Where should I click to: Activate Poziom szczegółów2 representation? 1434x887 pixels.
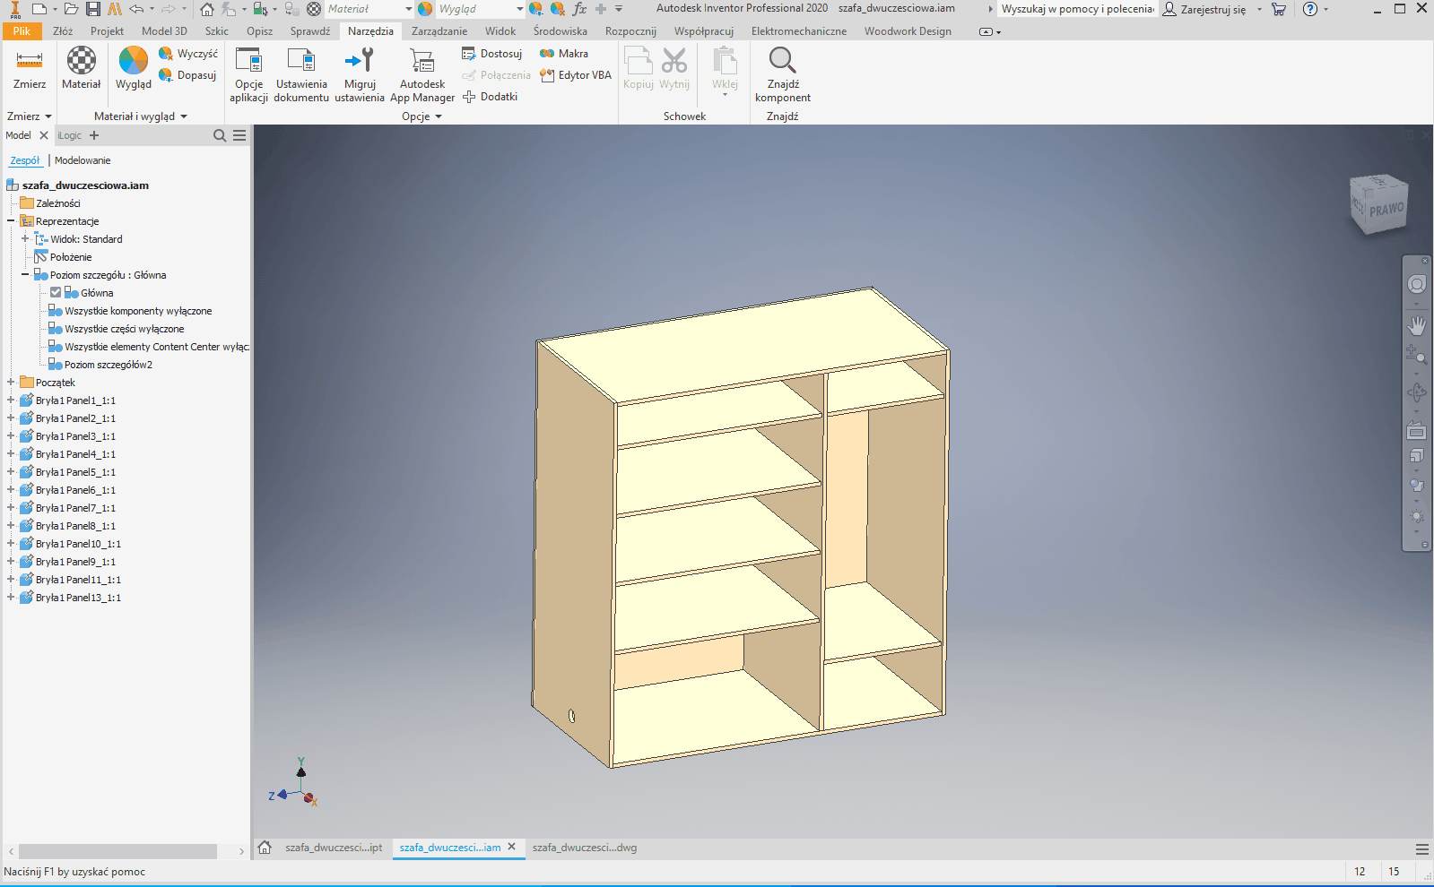point(108,365)
